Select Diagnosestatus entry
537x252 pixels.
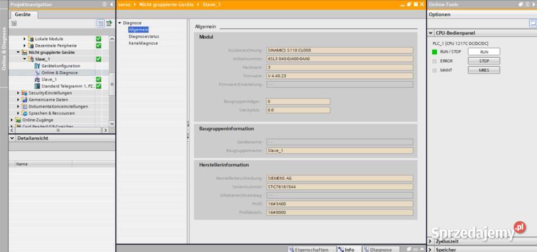tap(144, 36)
